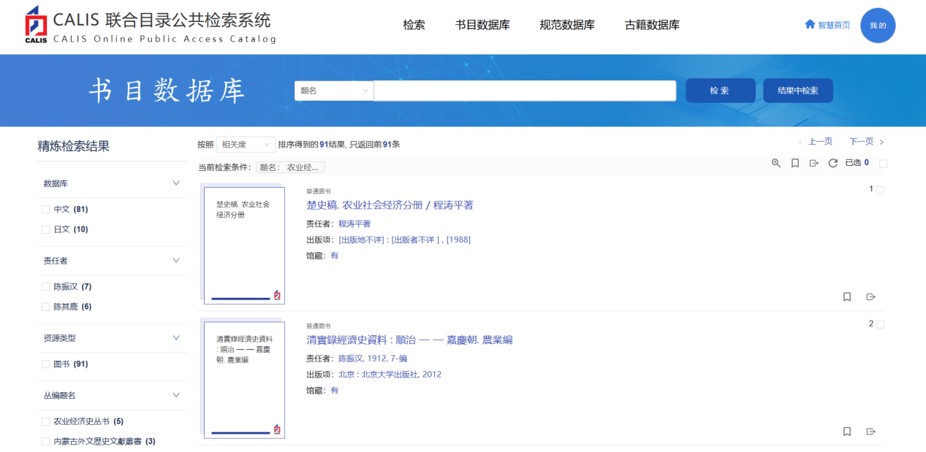926x452 pixels.
Task: Tick the 陈振汉 (7) author checkbox
Action: pyautogui.click(x=46, y=287)
